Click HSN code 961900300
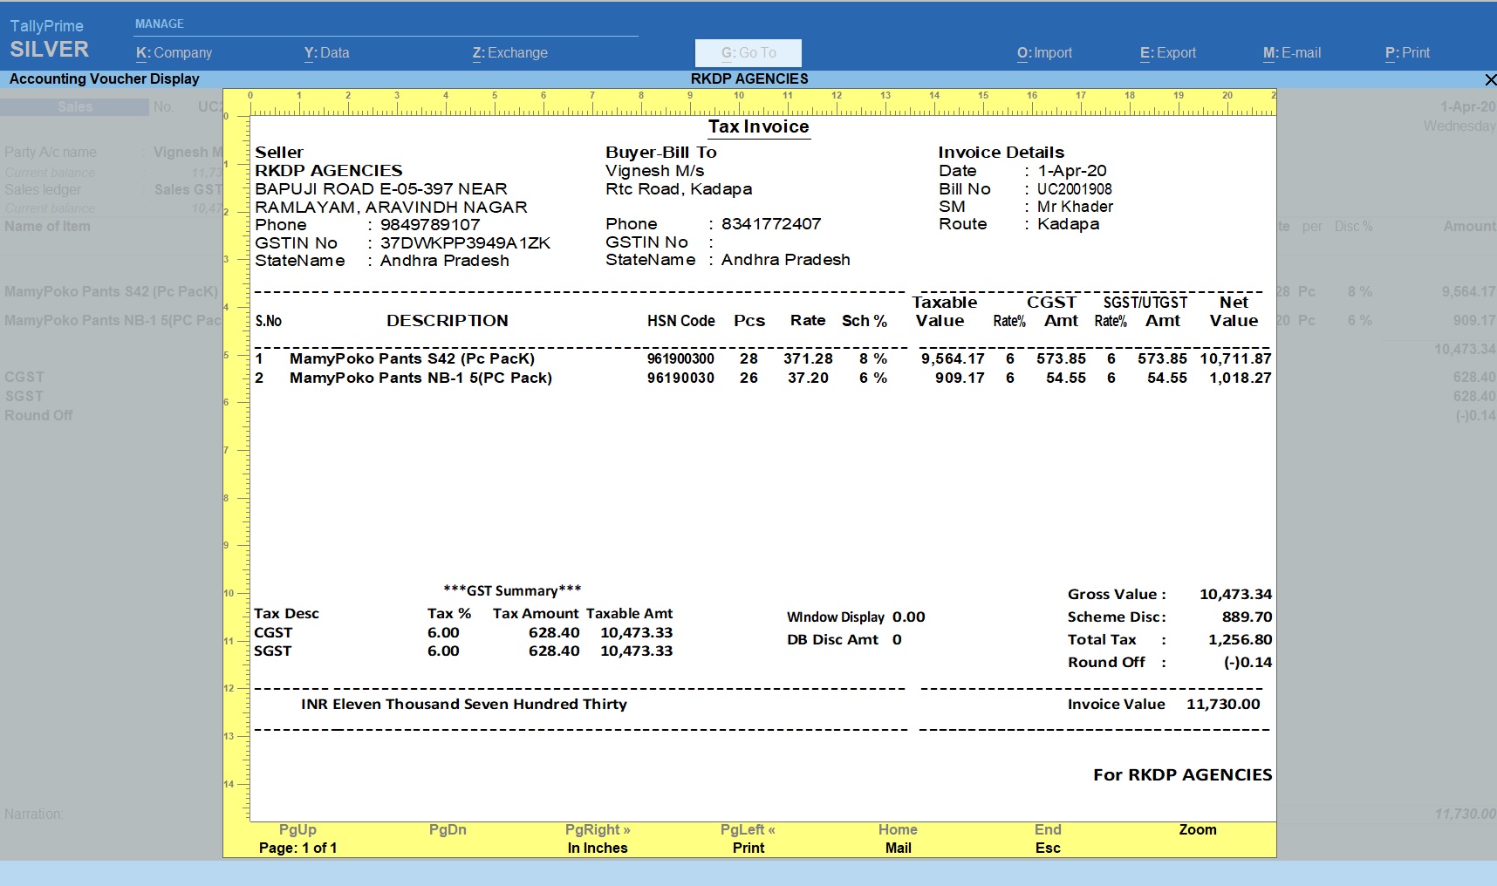This screenshot has height=886, width=1497. [x=680, y=358]
